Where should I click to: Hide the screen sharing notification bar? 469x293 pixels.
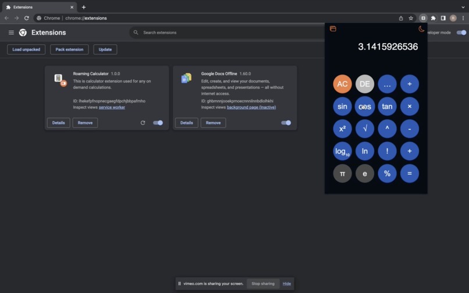click(286, 284)
